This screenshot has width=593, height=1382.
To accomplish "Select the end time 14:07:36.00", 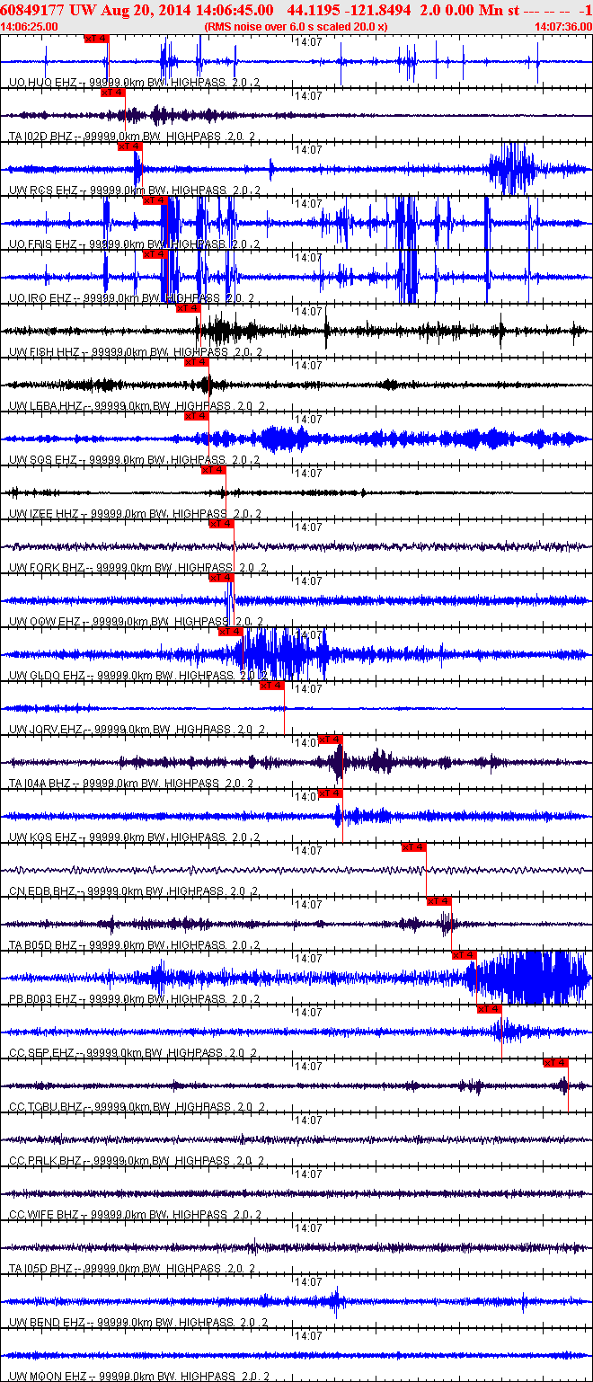I will [x=562, y=26].
